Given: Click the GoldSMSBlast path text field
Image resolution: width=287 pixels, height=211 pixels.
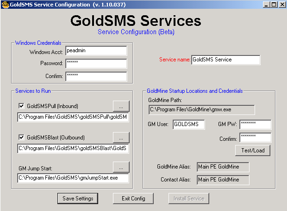Looking at the screenshot, I should (73, 149).
